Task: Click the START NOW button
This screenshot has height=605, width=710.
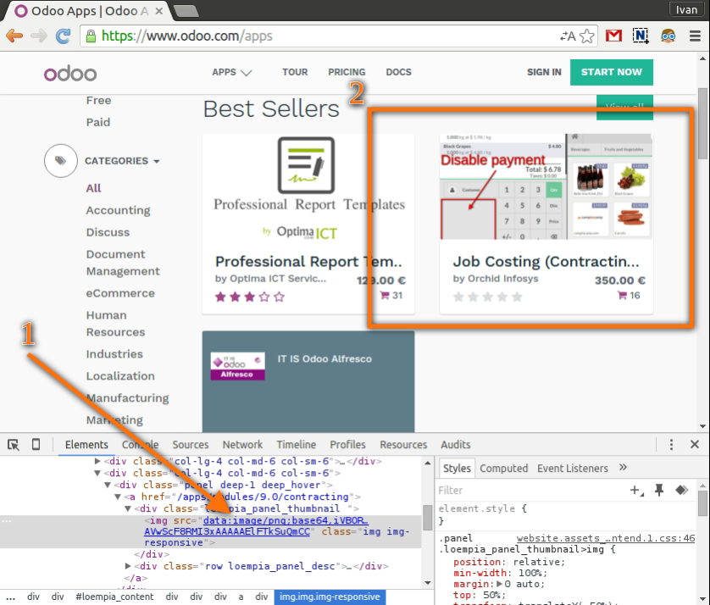Action: (x=611, y=72)
